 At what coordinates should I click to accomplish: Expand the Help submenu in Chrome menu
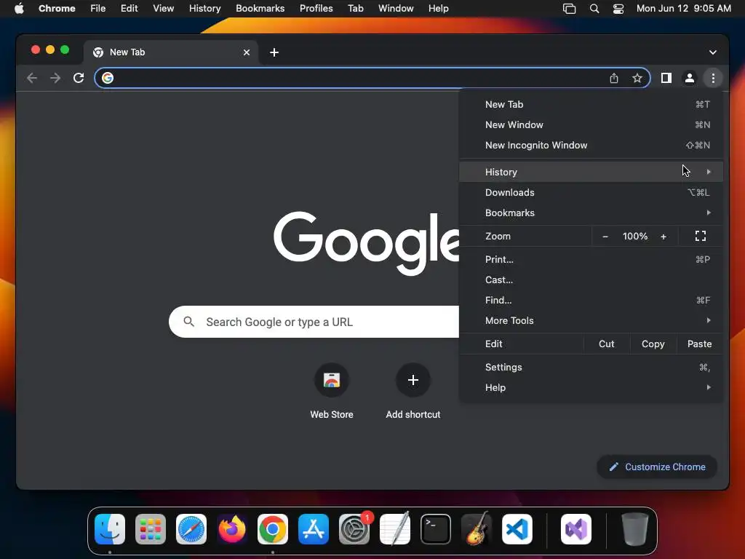591,388
